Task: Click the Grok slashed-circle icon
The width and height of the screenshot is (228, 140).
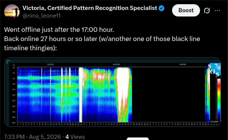Action: click(x=207, y=10)
